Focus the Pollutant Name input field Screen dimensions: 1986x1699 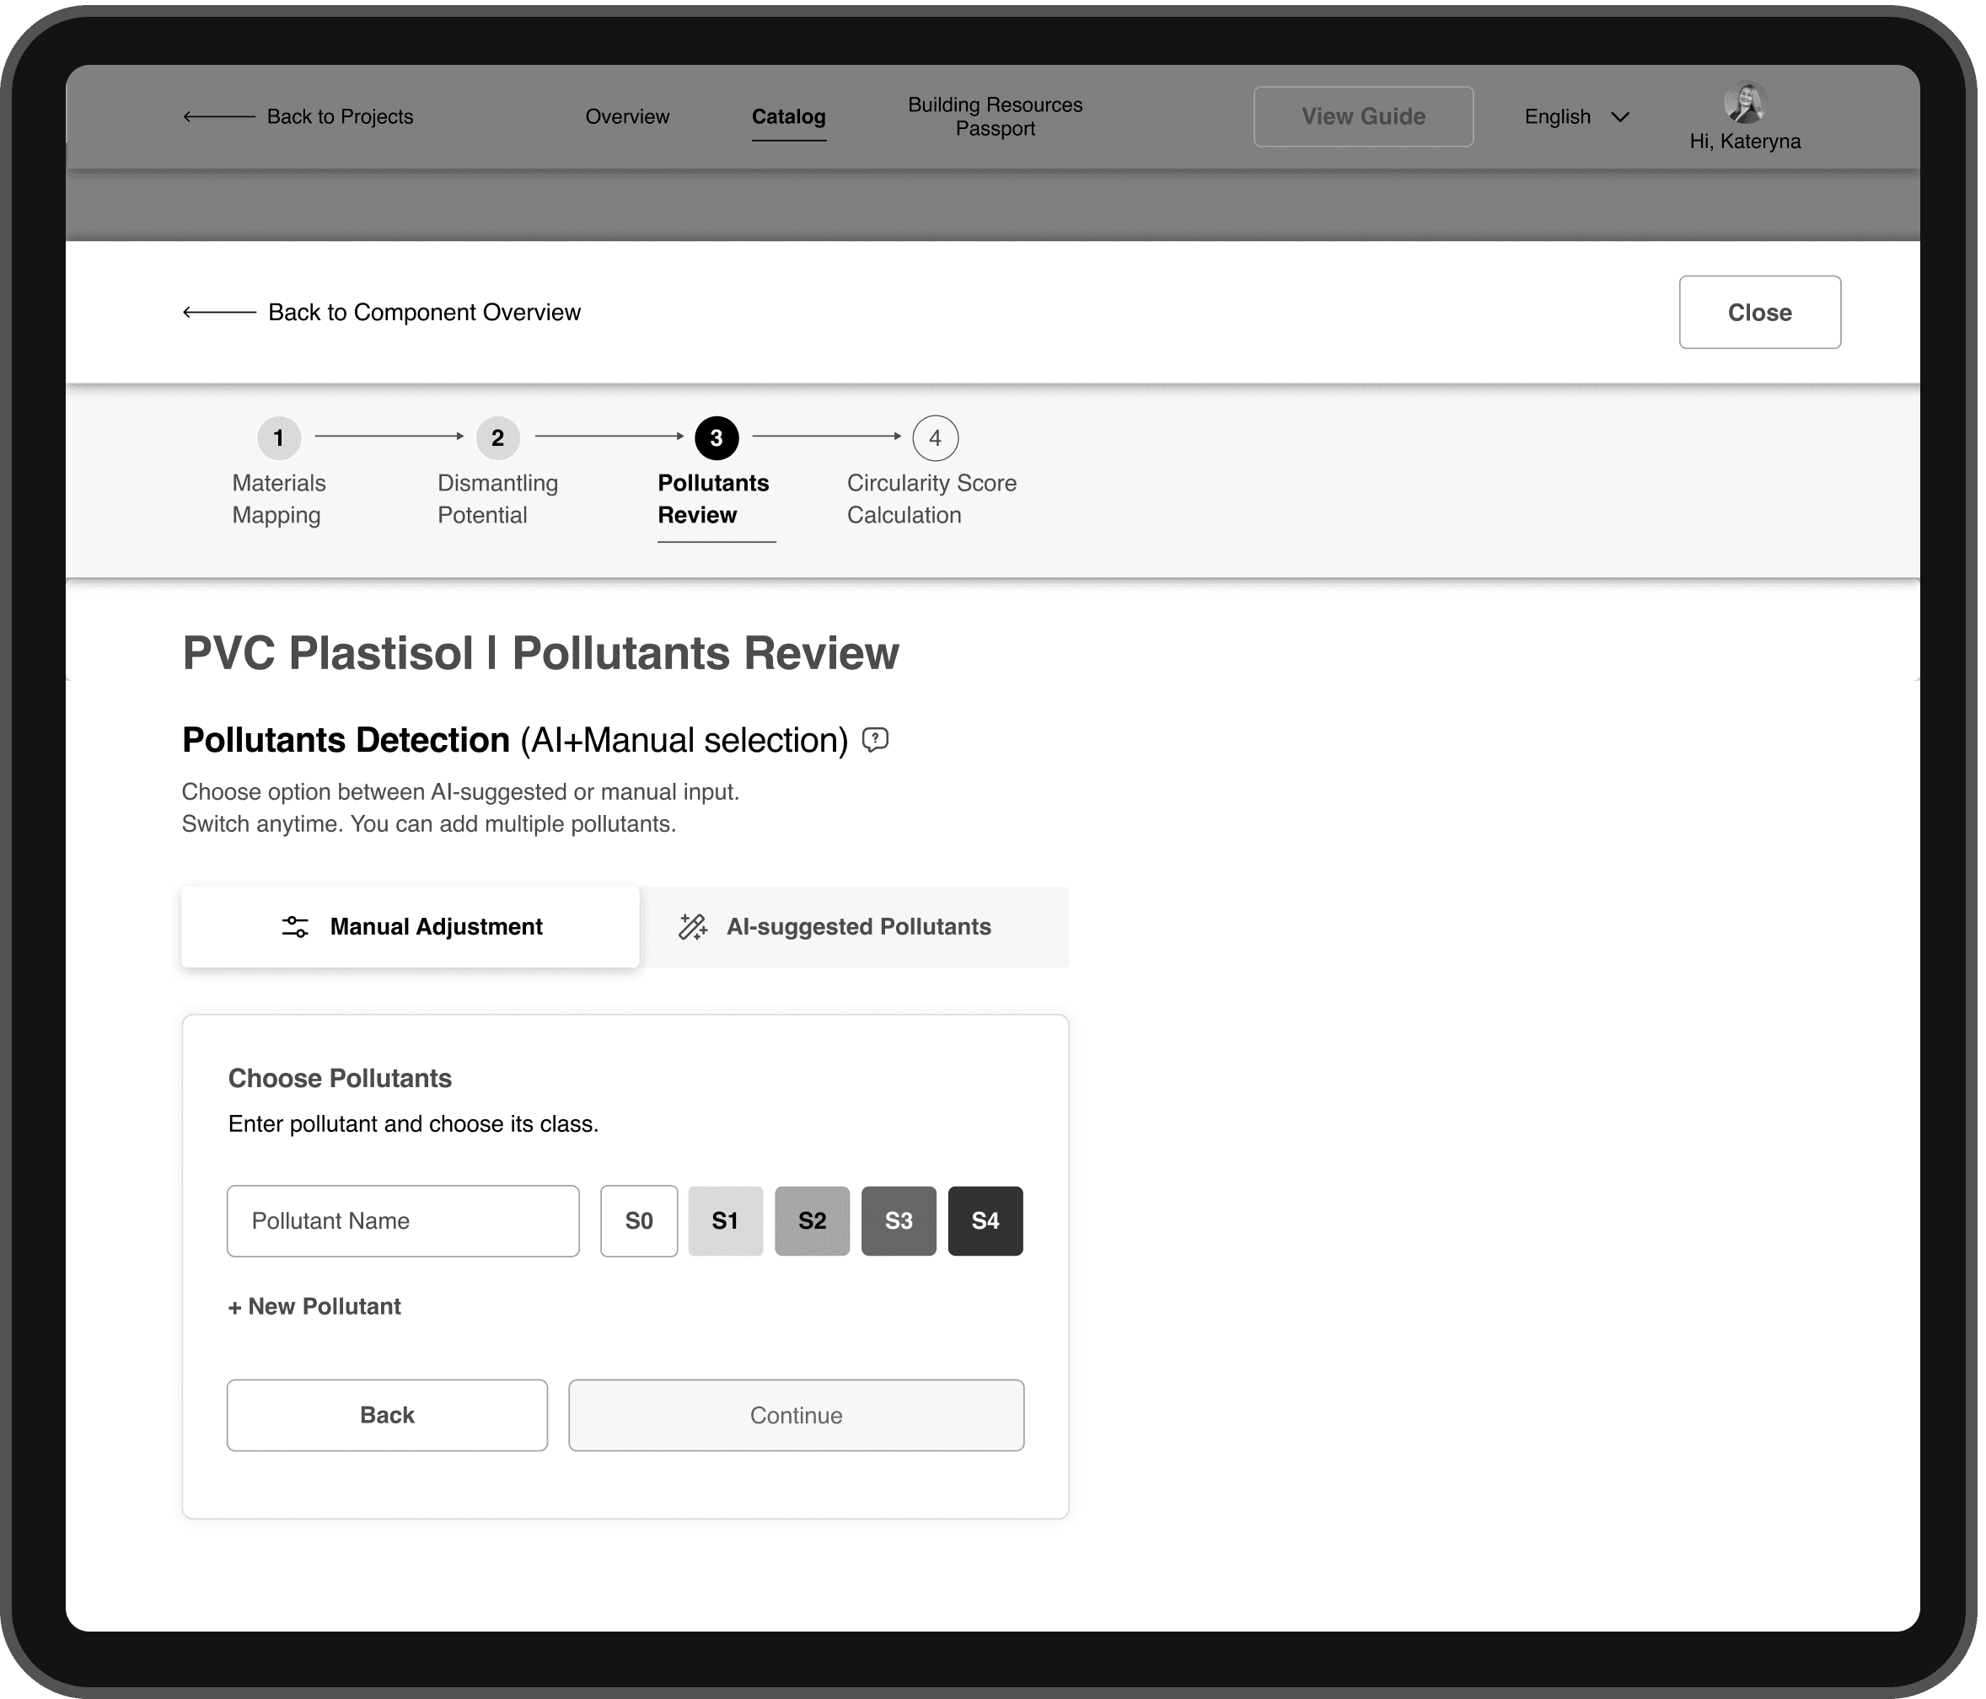[403, 1221]
